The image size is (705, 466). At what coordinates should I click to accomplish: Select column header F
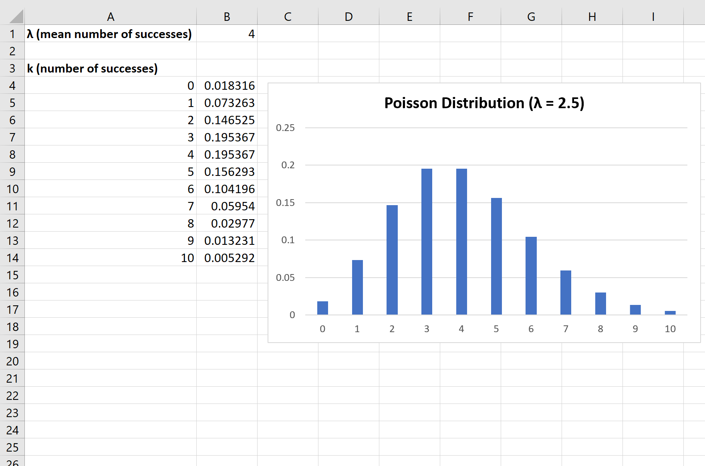tap(470, 16)
